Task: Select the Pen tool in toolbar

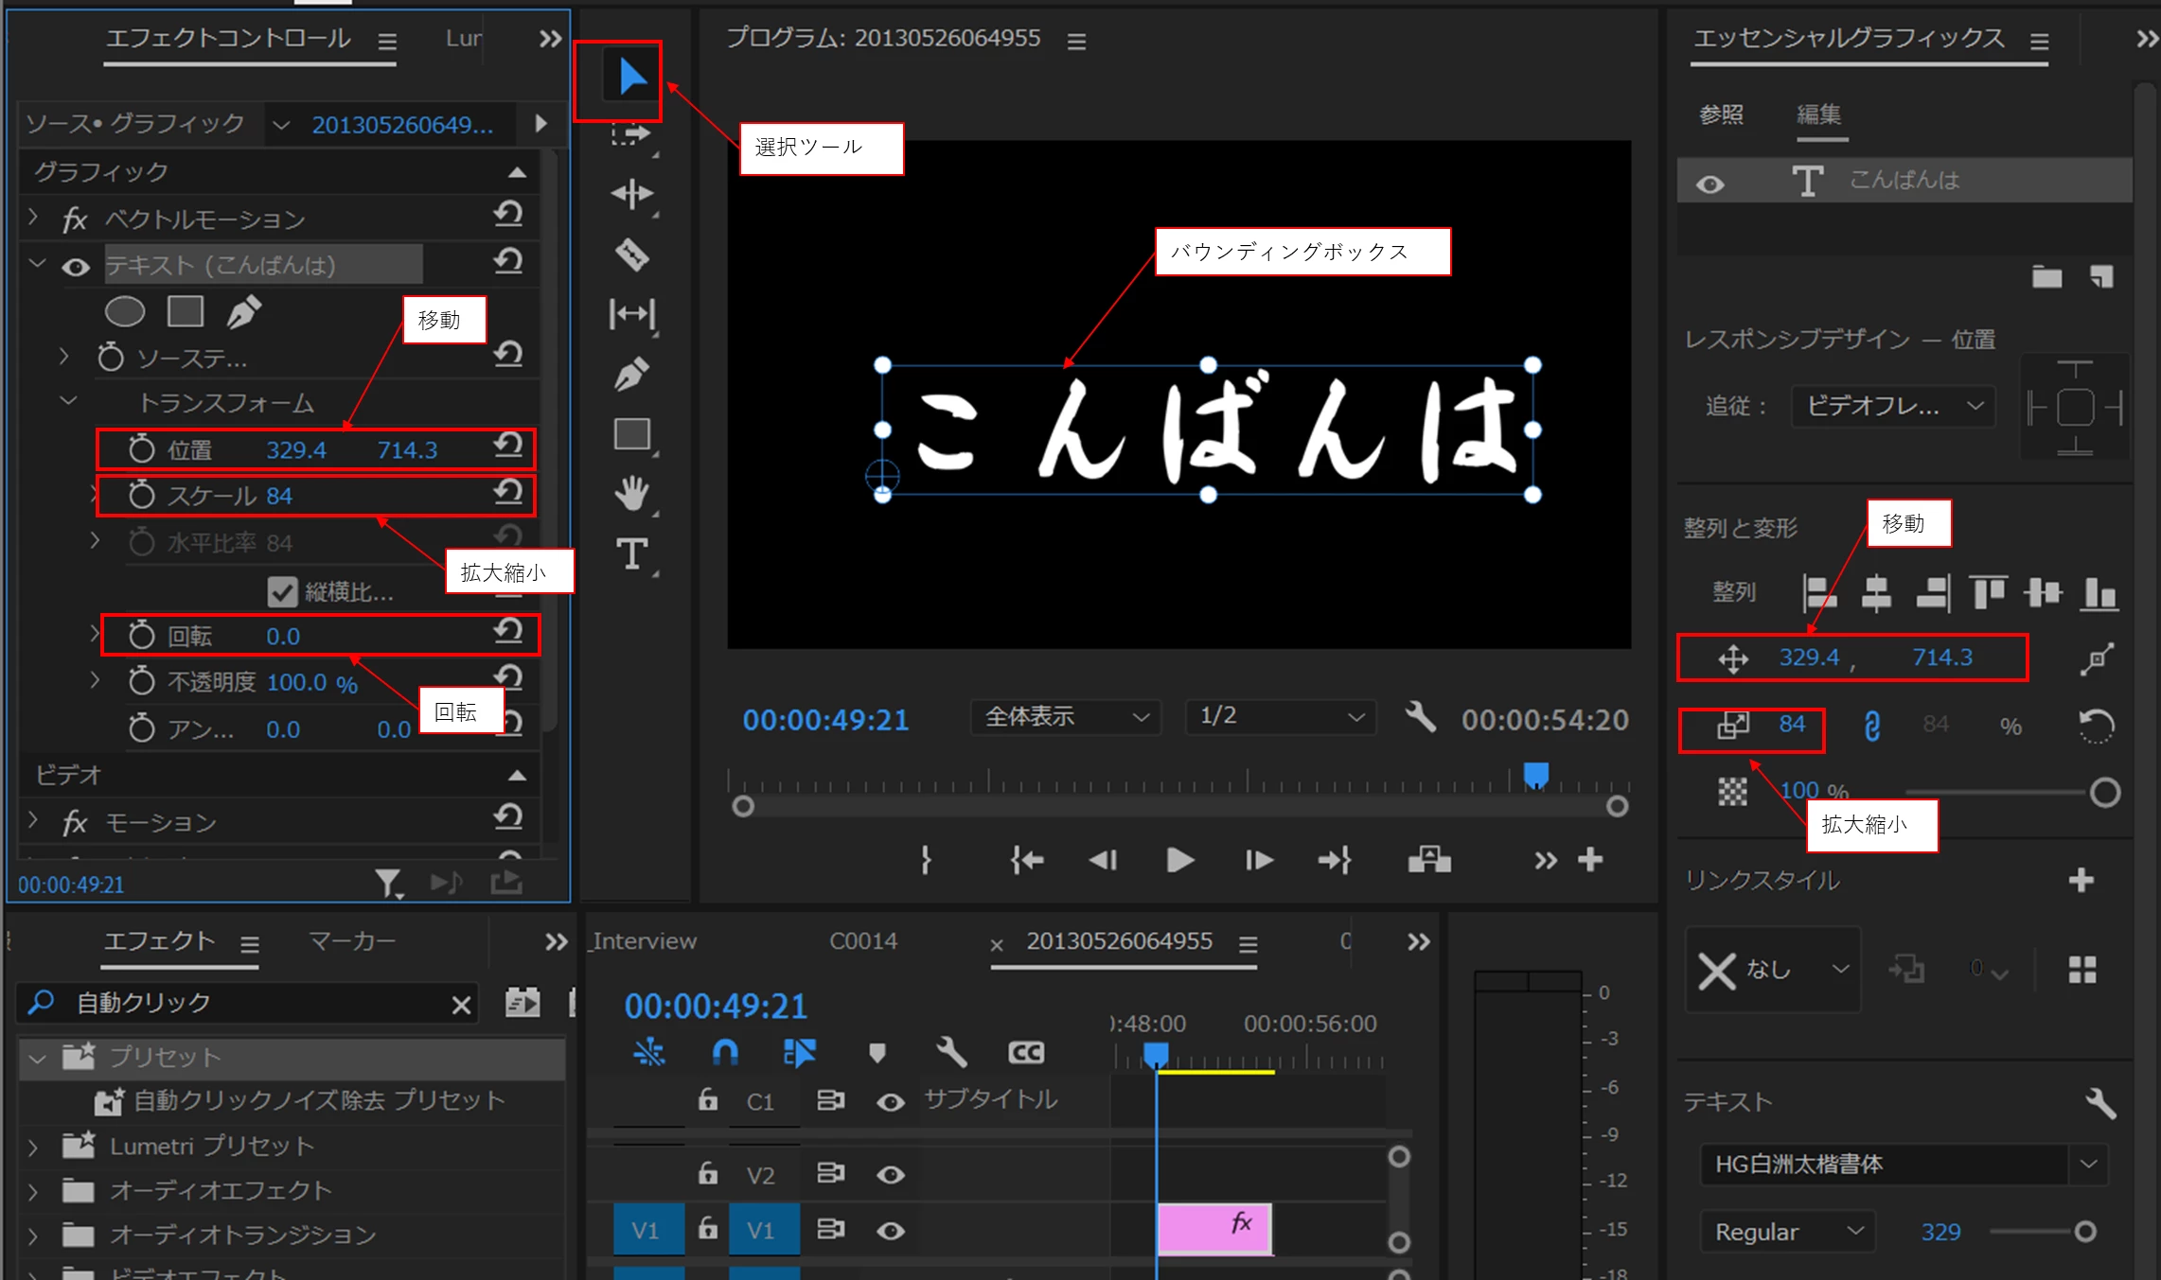Action: (x=631, y=375)
